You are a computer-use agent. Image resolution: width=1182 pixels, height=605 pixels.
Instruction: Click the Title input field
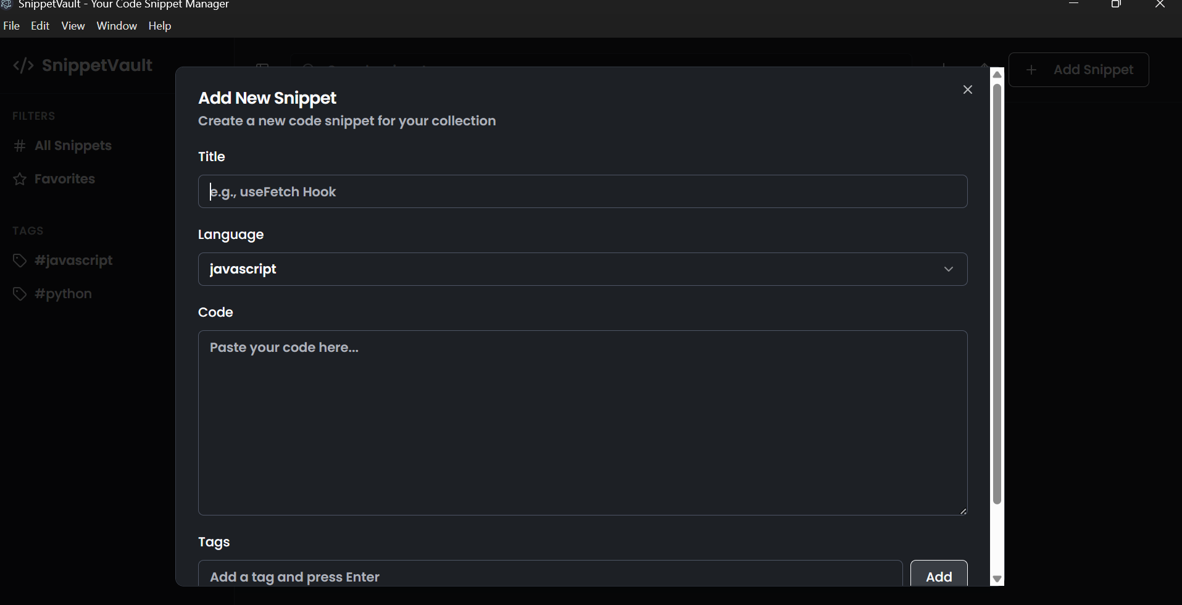[582, 191]
